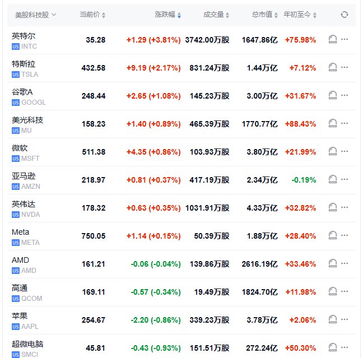Click the refresh icon in table header
The height and width of the screenshot is (358, 363).
(345, 15)
